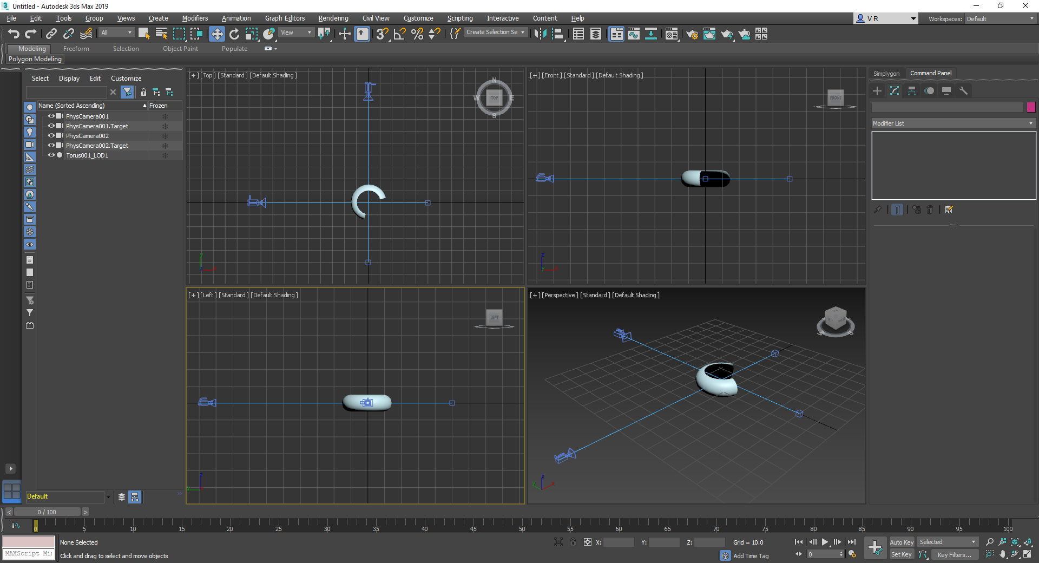
Task: Click the pink object color swatch
Action: pyautogui.click(x=1031, y=107)
